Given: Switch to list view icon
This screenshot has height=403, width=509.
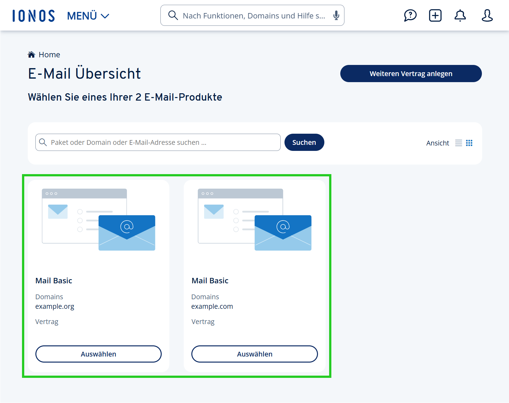Looking at the screenshot, I should 459,143.
